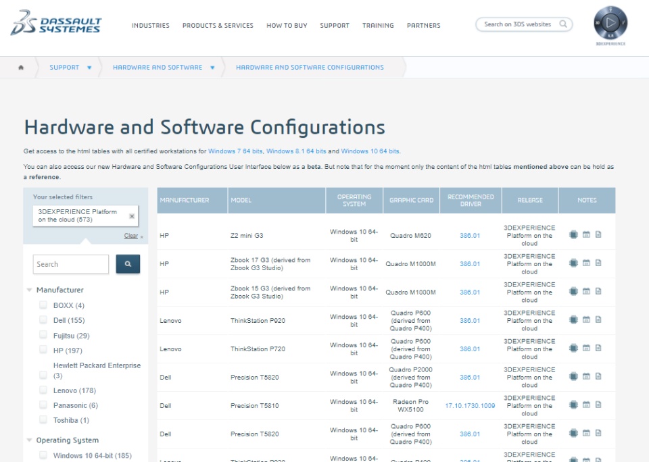Click the chip icon in the Z2 mini G3 row
This screenshot has height=462, width=649.
(x=573, y=235)
